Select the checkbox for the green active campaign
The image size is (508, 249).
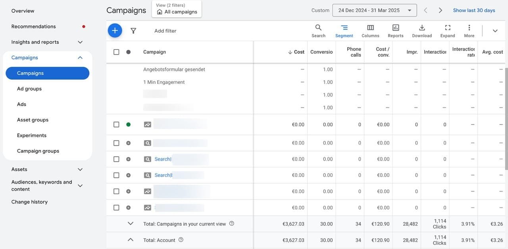(116, 124)
